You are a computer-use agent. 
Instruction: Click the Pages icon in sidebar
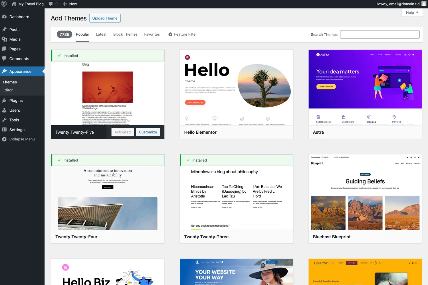click(x=4, y=49)
